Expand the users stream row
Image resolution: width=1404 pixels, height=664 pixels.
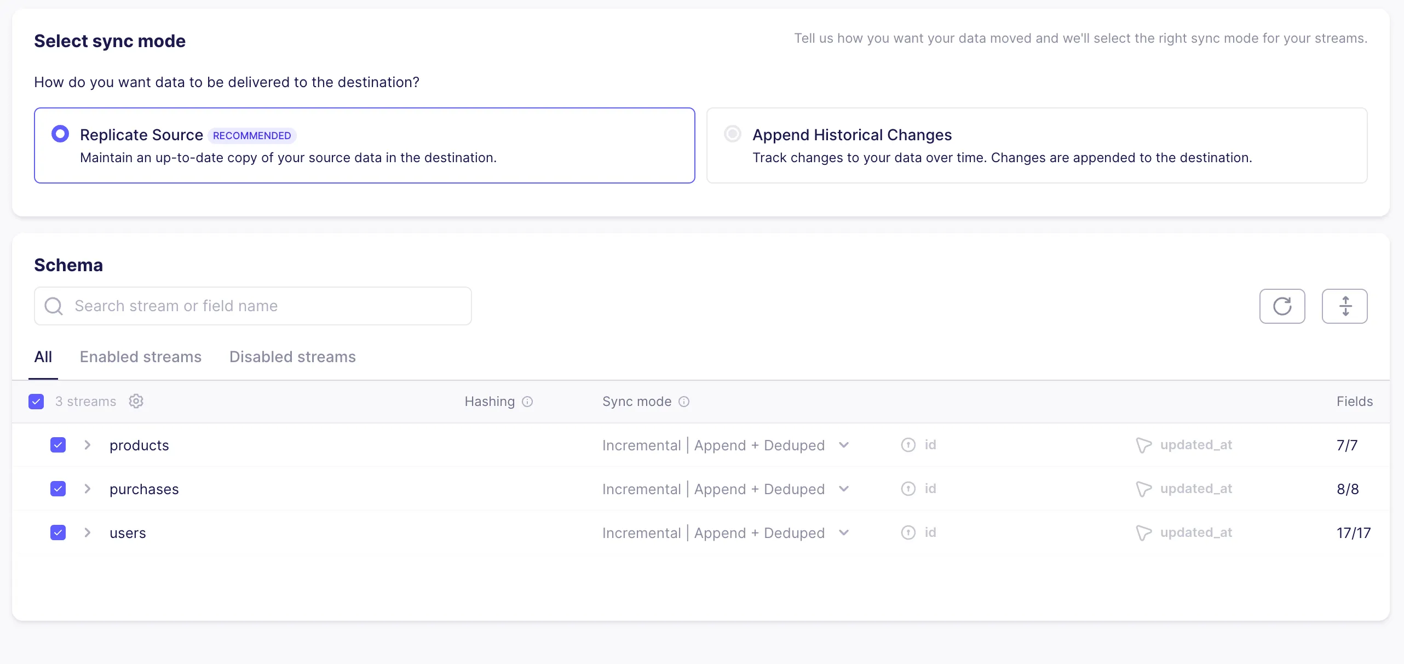pos(88,533)
